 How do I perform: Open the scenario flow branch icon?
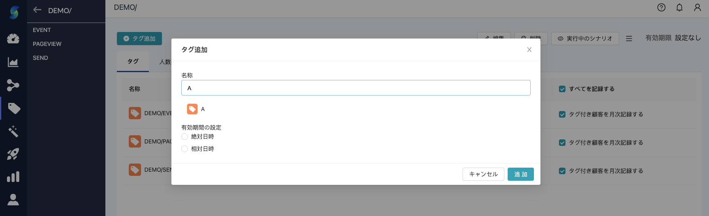pos(13,85)
